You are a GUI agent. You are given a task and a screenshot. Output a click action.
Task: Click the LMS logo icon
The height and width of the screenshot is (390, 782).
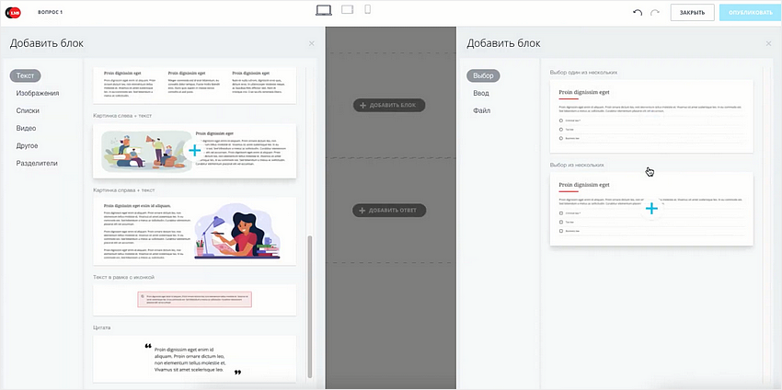[x=13, y=13]
